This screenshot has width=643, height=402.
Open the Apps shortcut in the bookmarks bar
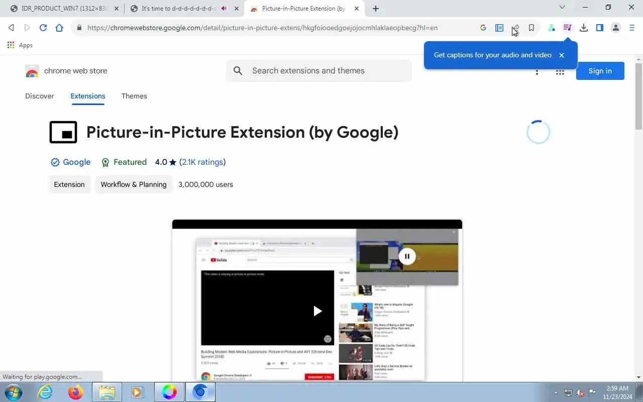[20, 45]
